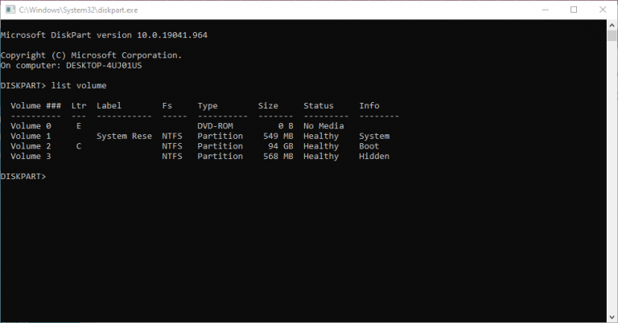Click the scrollbar up arrow
The image size is (618, 323).
tap(612, 25)
